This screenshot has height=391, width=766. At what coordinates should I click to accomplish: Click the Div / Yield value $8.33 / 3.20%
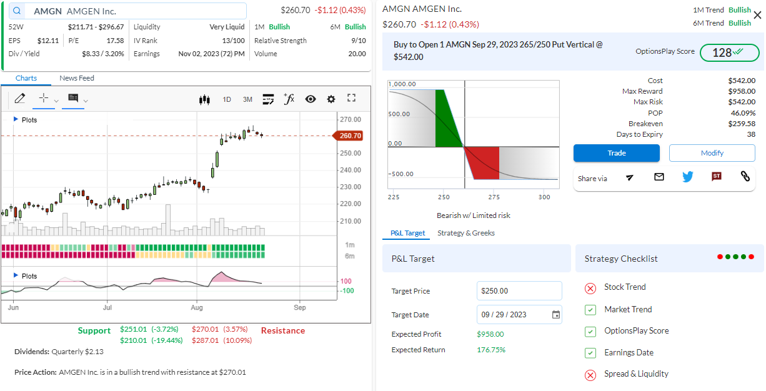pos(103,54)
